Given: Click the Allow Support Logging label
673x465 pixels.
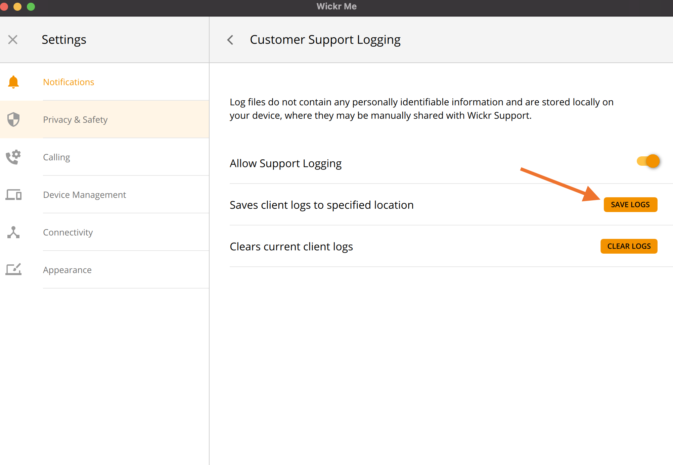Looking at the screenshot, I should click(285, 163).
